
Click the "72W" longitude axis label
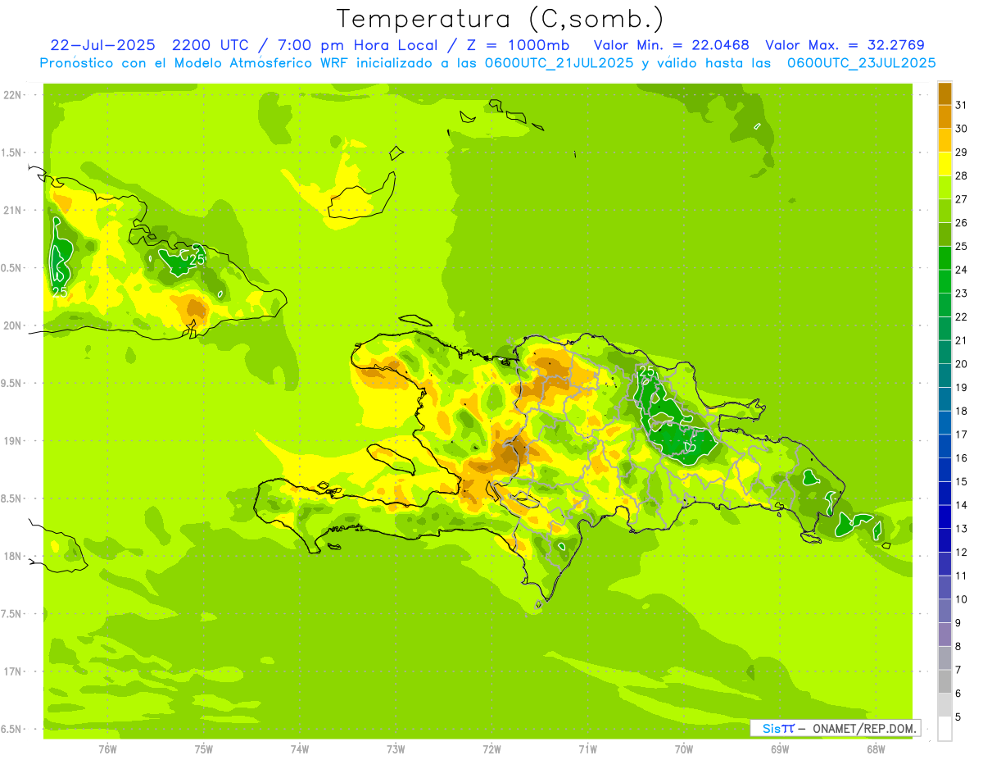pyautogui.click(x=491, y=749)
